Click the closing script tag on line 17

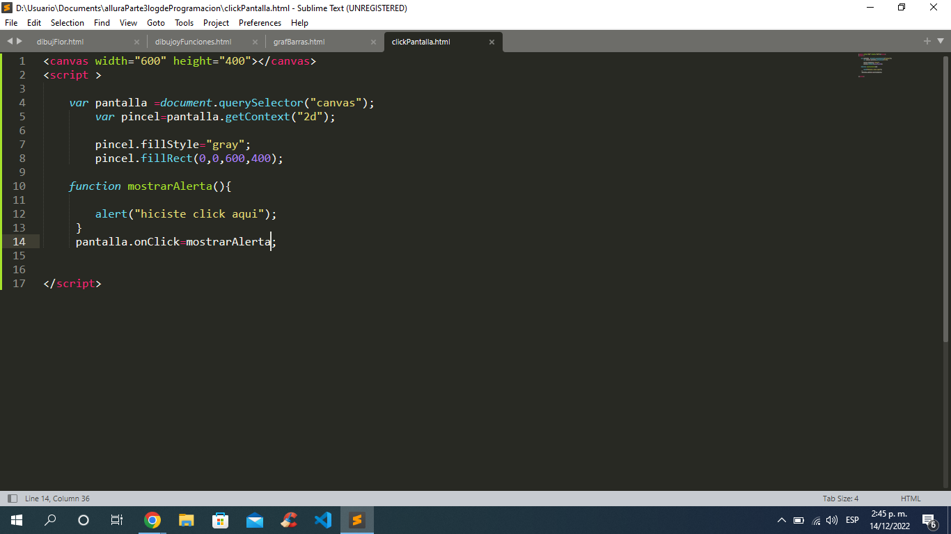pyautogui.click(x=72, y=284)
